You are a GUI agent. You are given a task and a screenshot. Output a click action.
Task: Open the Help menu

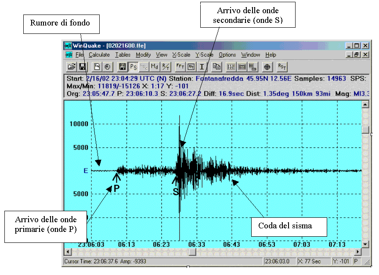pos(271,55)
